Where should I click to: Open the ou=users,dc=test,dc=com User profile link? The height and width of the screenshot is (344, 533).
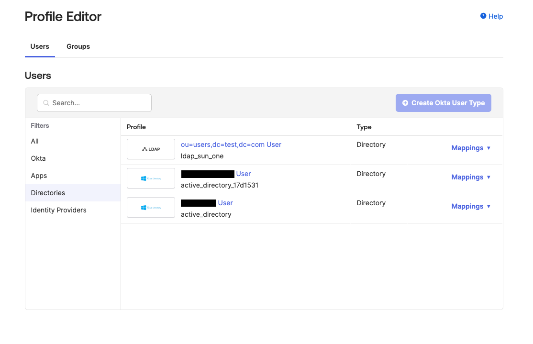[x=231, y=144]
